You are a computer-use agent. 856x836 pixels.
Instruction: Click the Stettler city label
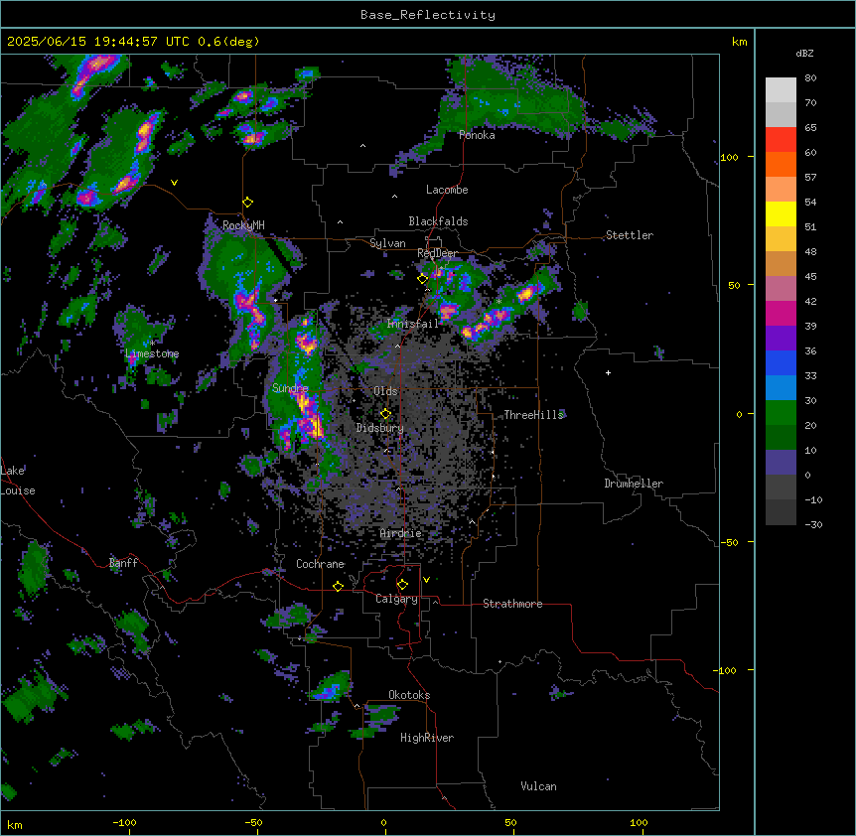pos(630,235)
